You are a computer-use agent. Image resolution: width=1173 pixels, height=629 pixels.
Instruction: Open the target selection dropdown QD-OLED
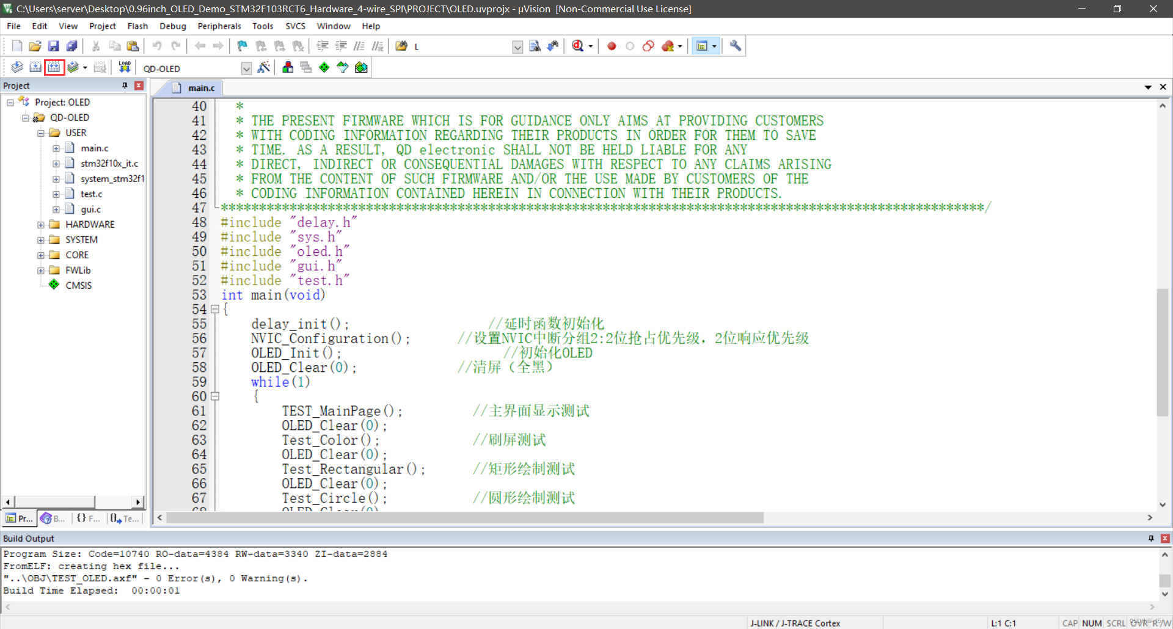tap(246, 68)
